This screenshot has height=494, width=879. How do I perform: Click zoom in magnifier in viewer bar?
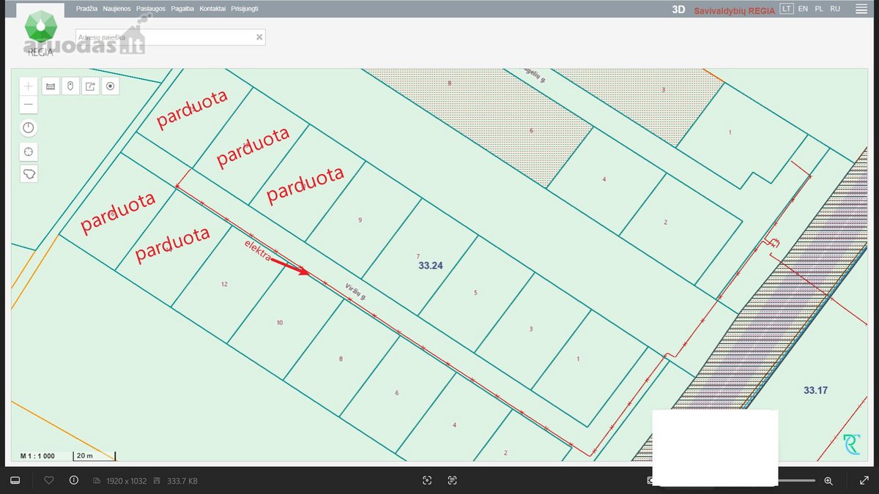pyautogui.click(x=828, y=481)
